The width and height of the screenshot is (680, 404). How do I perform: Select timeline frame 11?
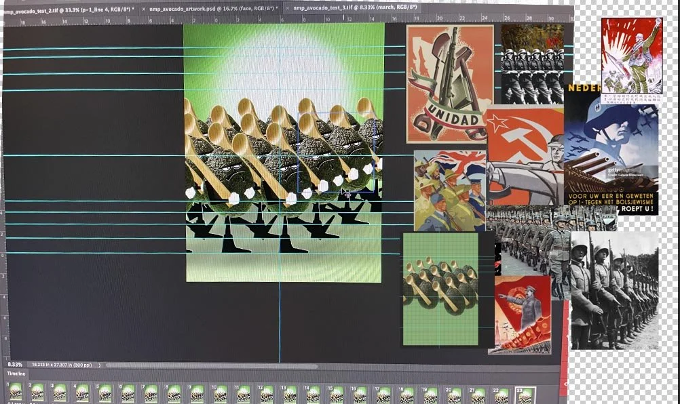click(243, 394)
